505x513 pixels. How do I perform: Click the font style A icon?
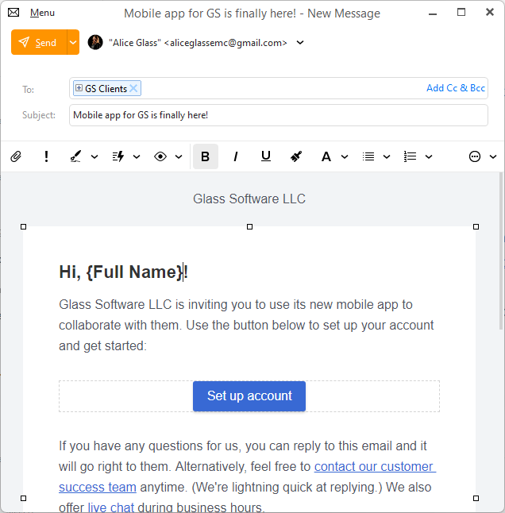point(326,156)
